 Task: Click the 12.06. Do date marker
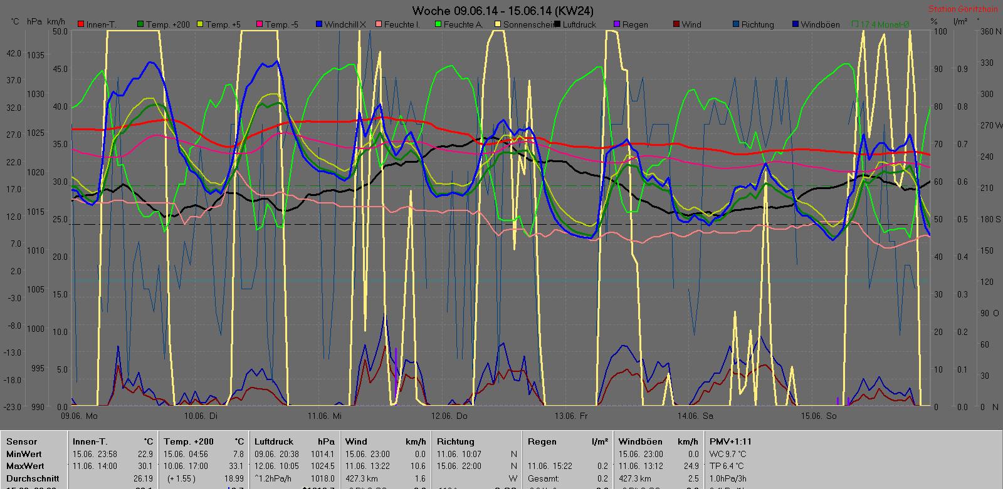[449, 416]
